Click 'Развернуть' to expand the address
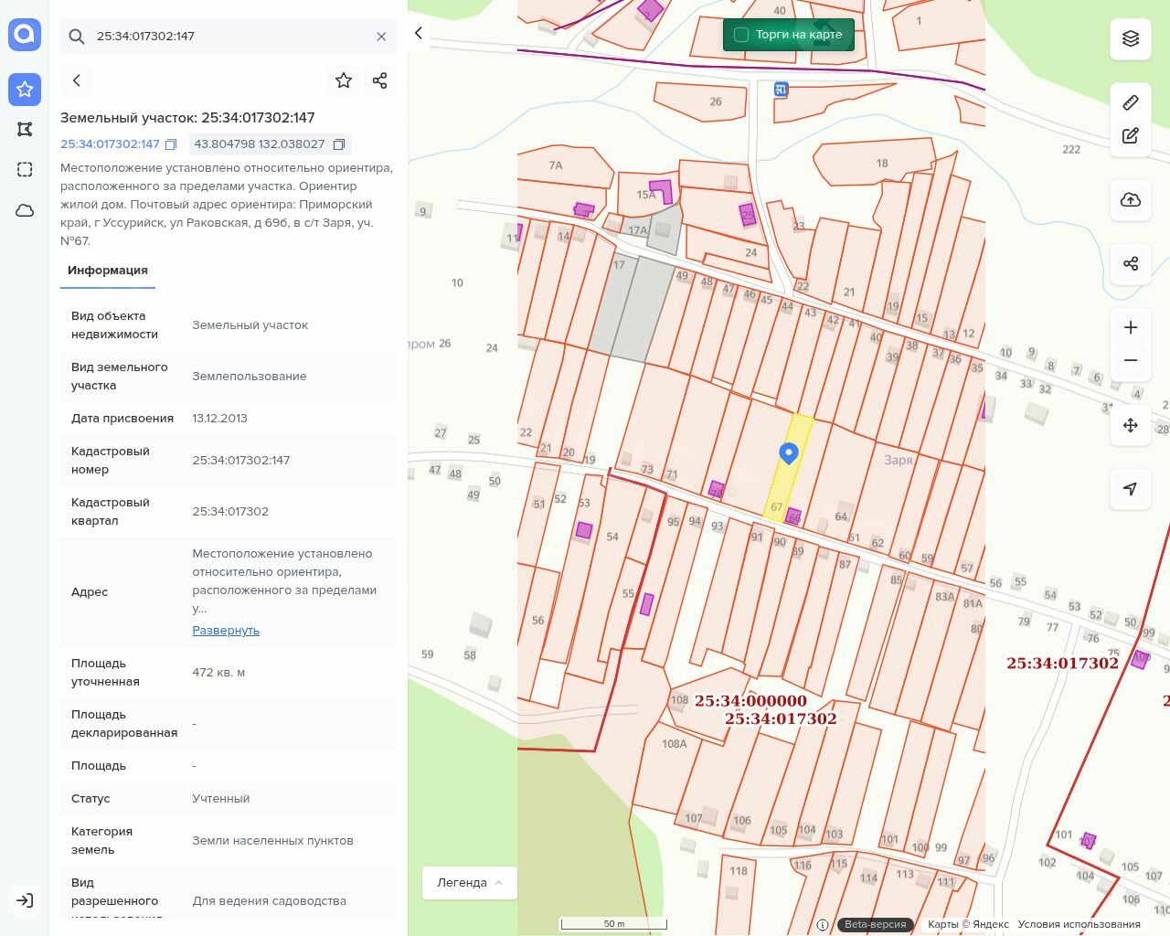1170x936 pixels. (226, 631)
